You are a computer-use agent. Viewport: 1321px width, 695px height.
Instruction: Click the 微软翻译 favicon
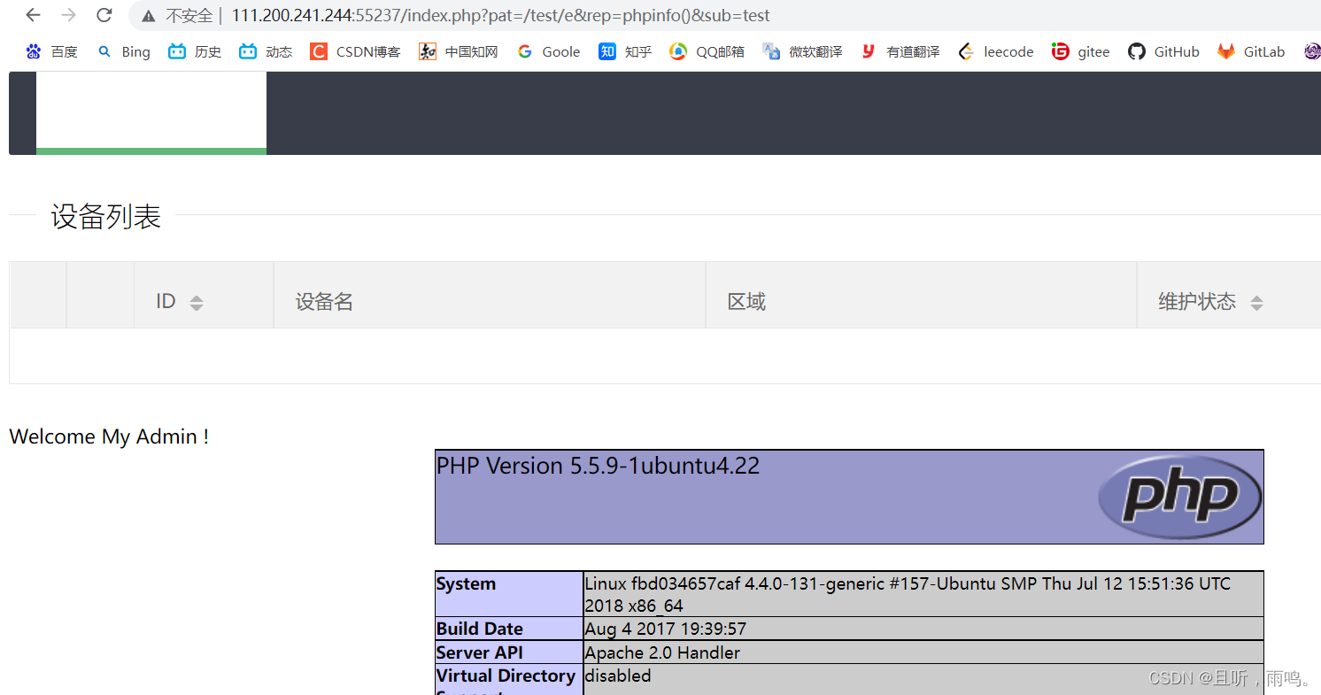pos(771,51)
